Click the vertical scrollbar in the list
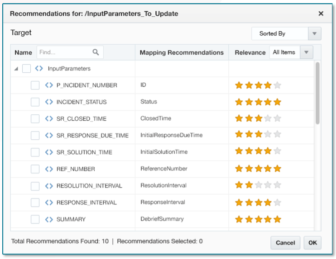Image resolution: width=336 pixels, height=259 pixels. (317, 93)
